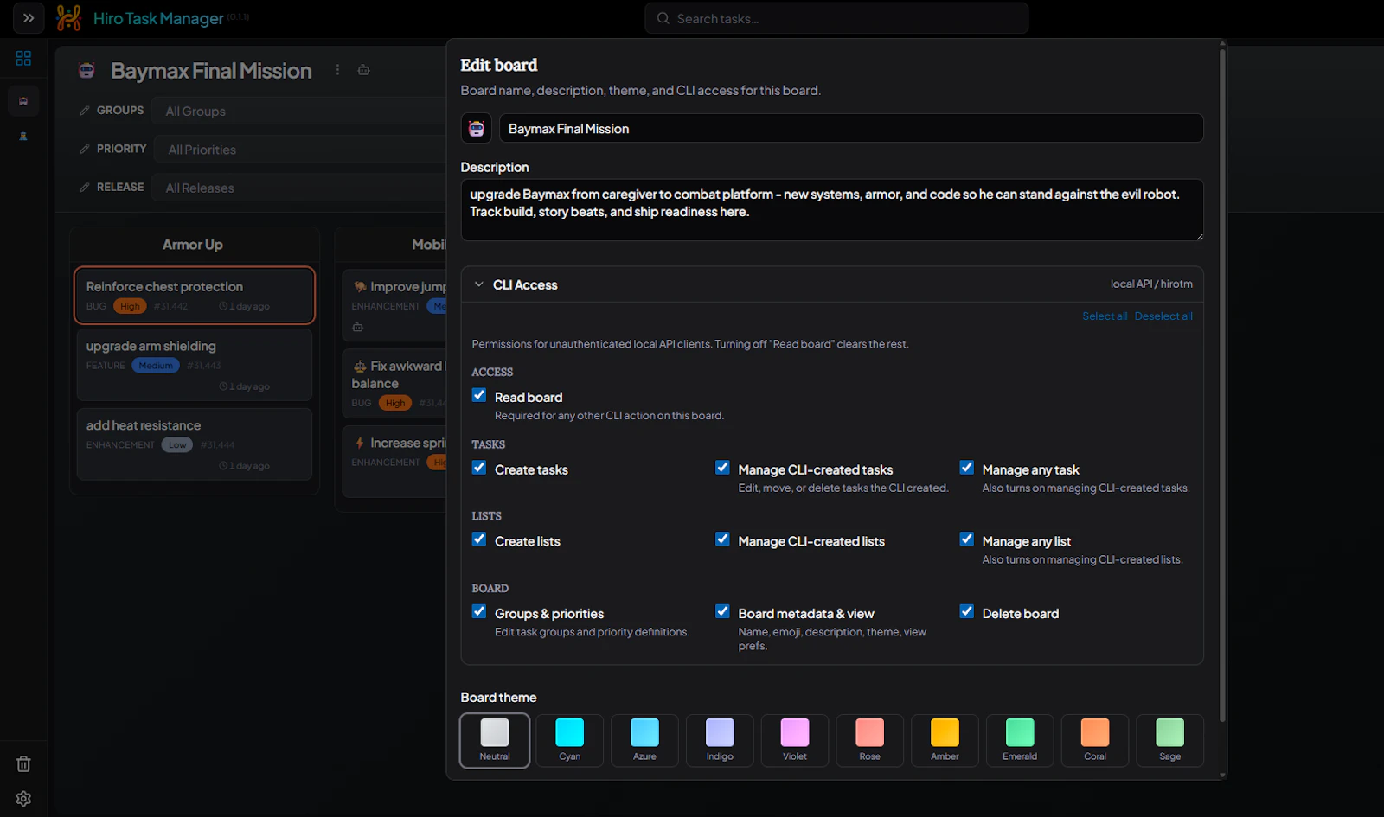
Task: Select the Cyan board theme
Action: click(x=570, y=740)
